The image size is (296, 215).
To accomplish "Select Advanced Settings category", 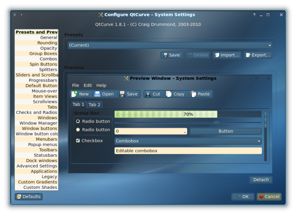I will tap(36, 166).
